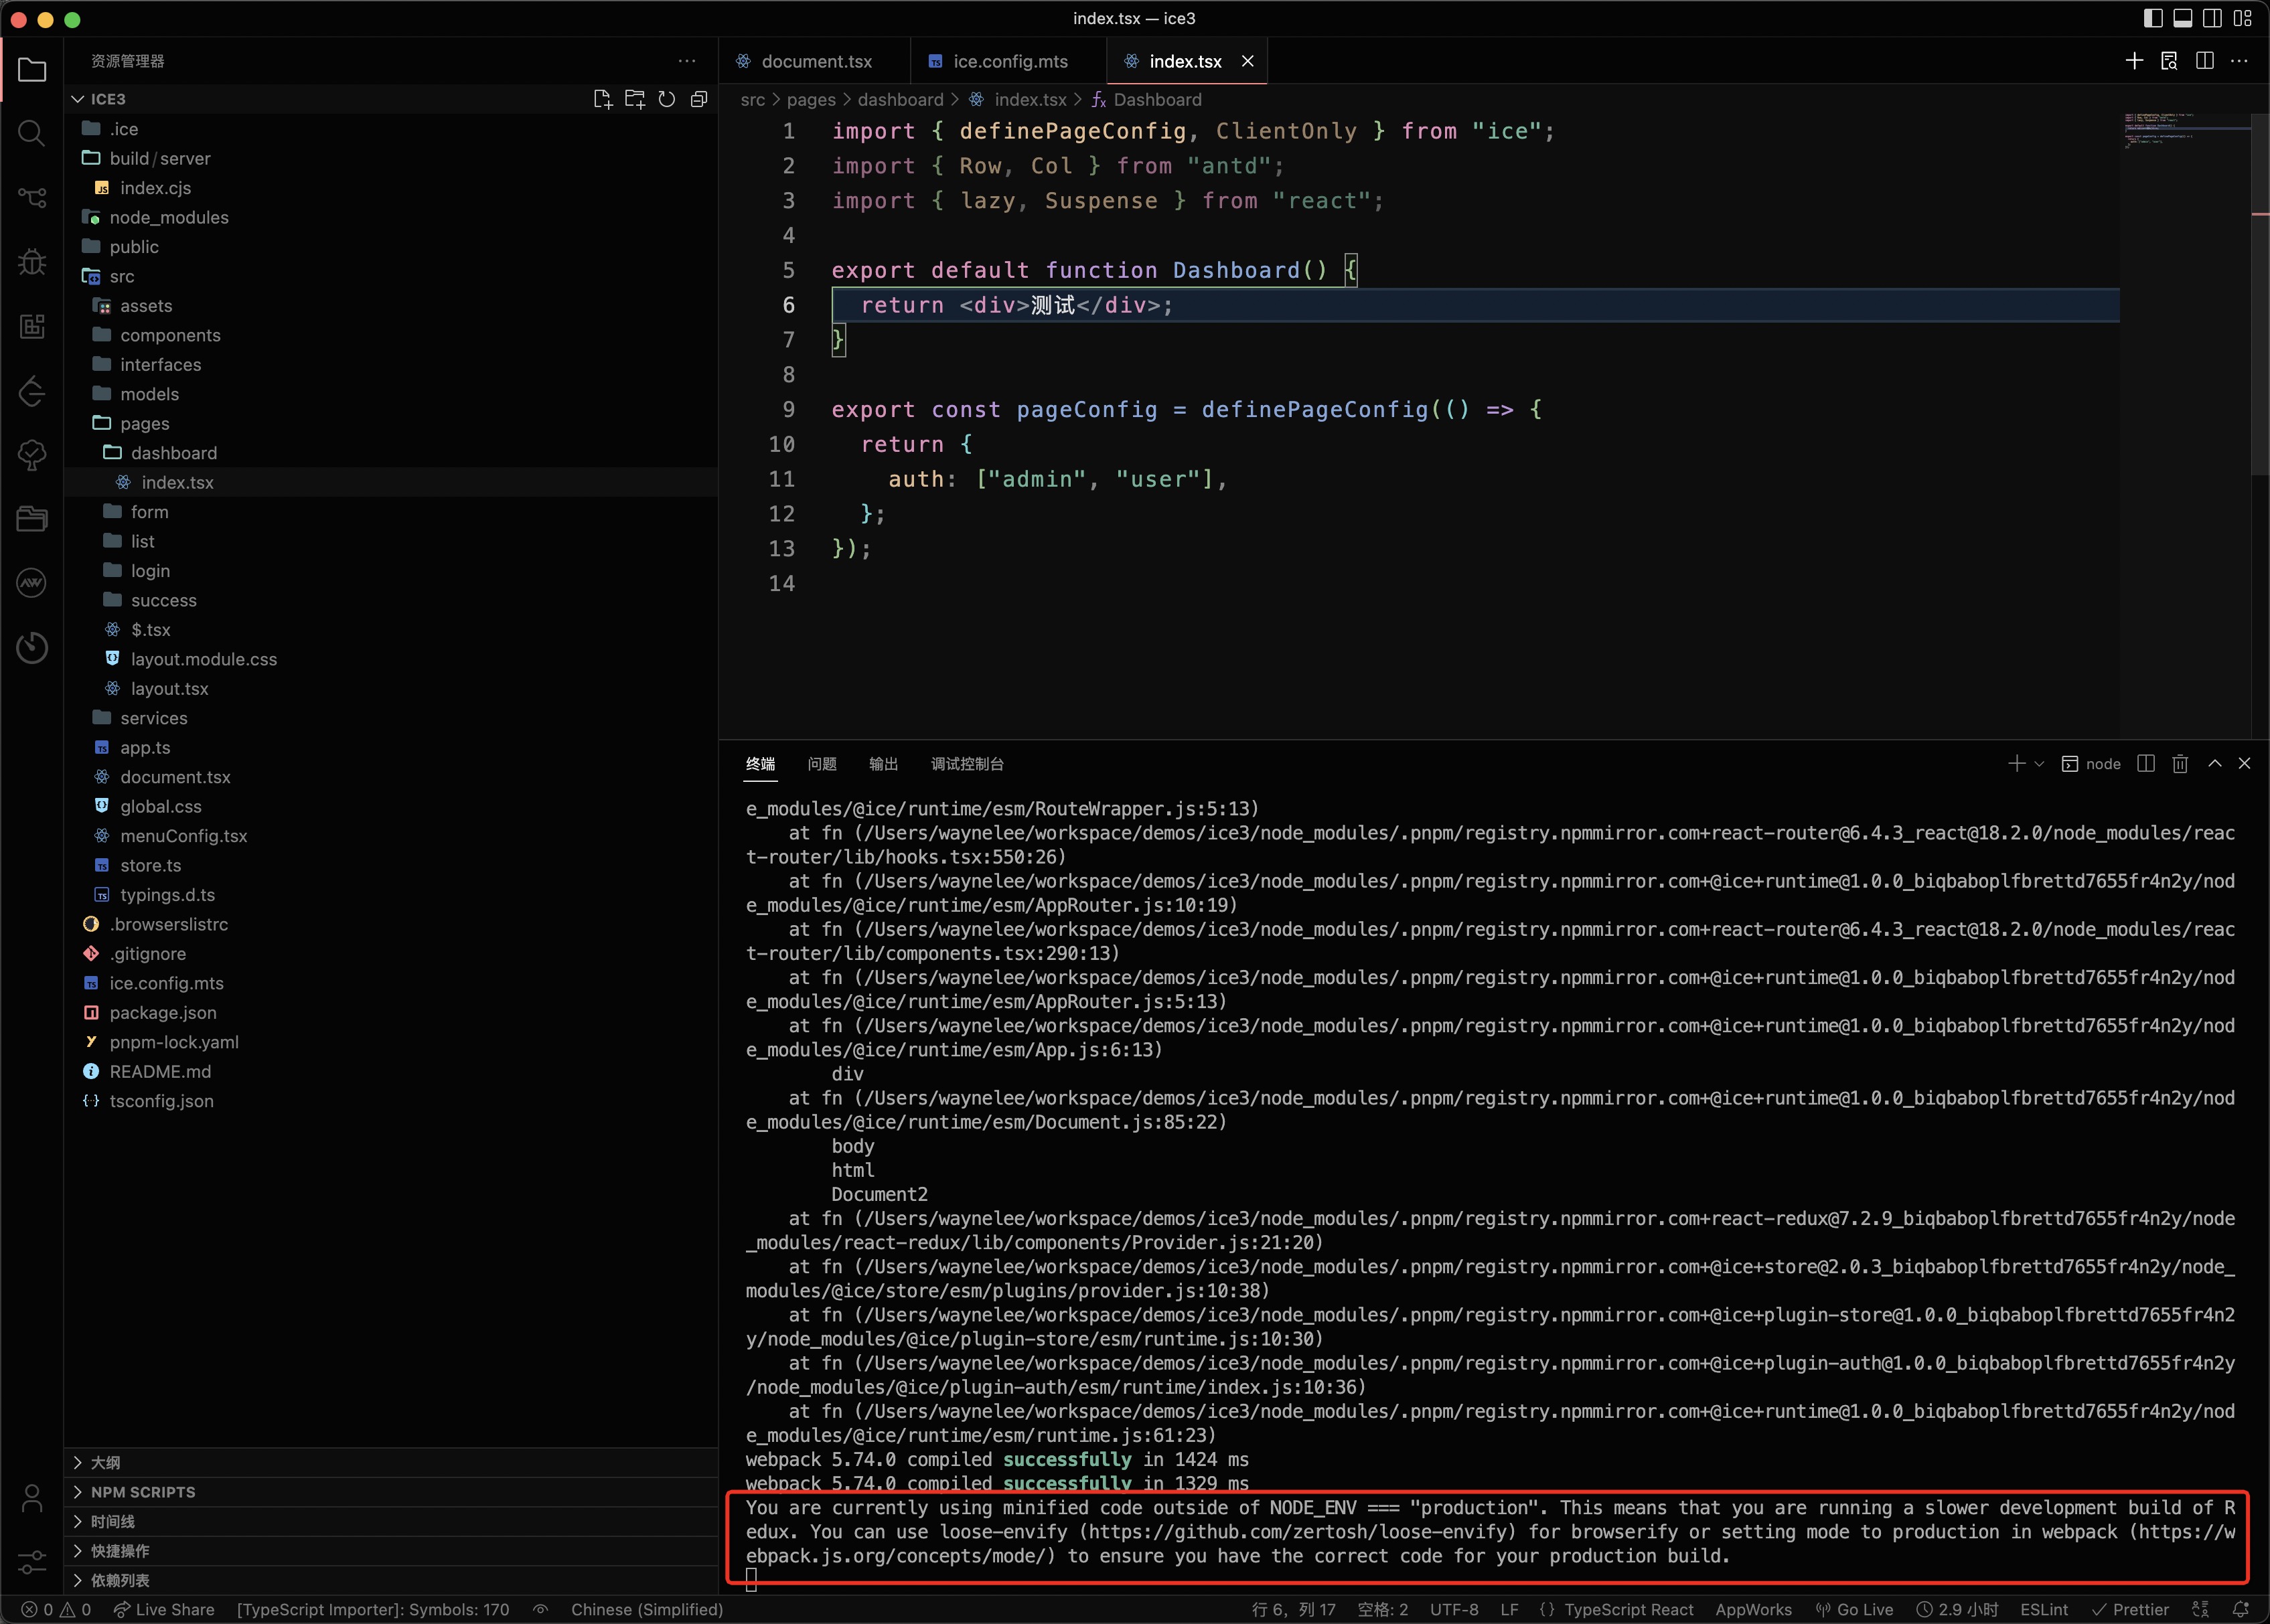Expand the NPM SCRIPTS section

tap(391, 1492)
